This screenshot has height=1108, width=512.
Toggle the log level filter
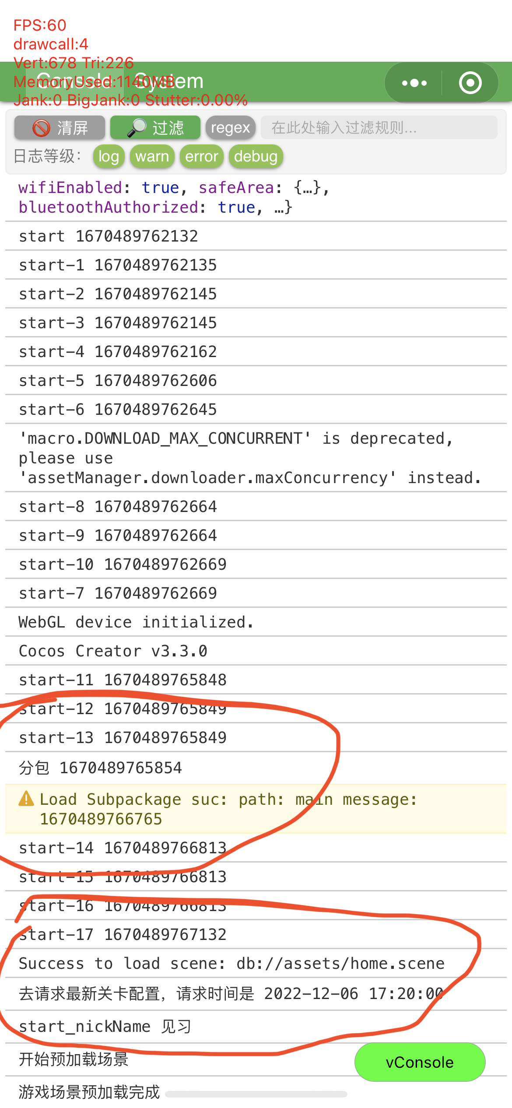click(x=109, y=156)
